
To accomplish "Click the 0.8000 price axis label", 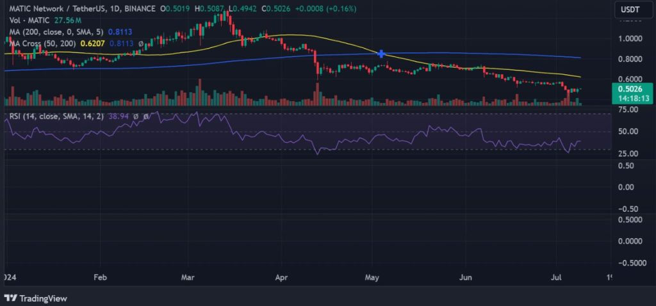I will point(631,59).
